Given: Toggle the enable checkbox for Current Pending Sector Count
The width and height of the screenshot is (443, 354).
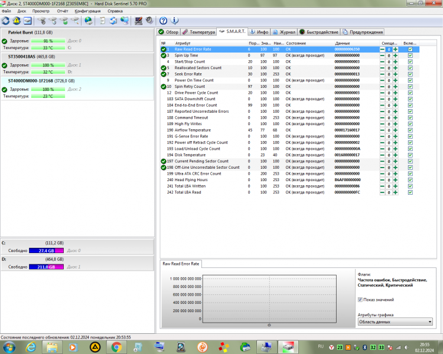Looking at the screenshot, I should point(411,161).
